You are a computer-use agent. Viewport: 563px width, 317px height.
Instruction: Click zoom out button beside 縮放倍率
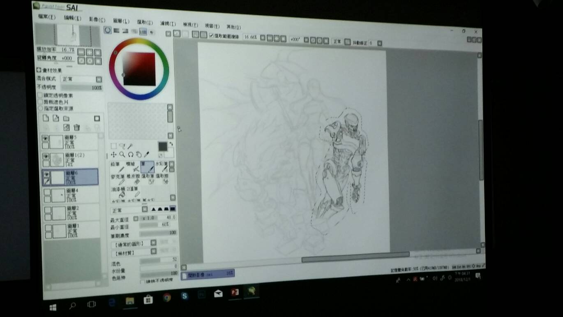[x=81, y=52]
